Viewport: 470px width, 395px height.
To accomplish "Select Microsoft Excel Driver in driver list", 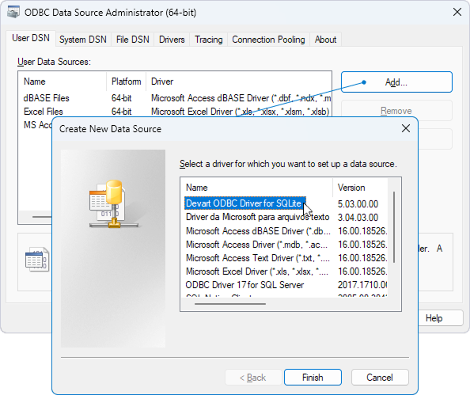I will (257, 272).
